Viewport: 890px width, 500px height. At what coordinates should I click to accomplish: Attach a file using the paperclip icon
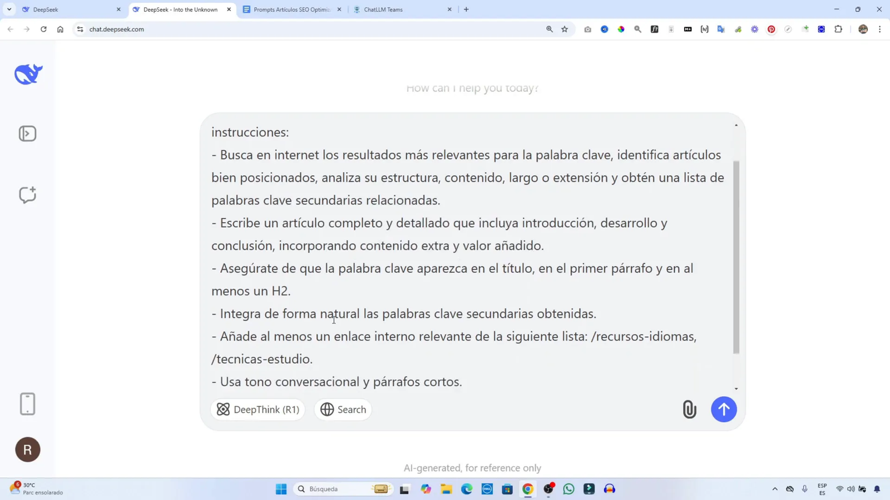click(689, 409)
